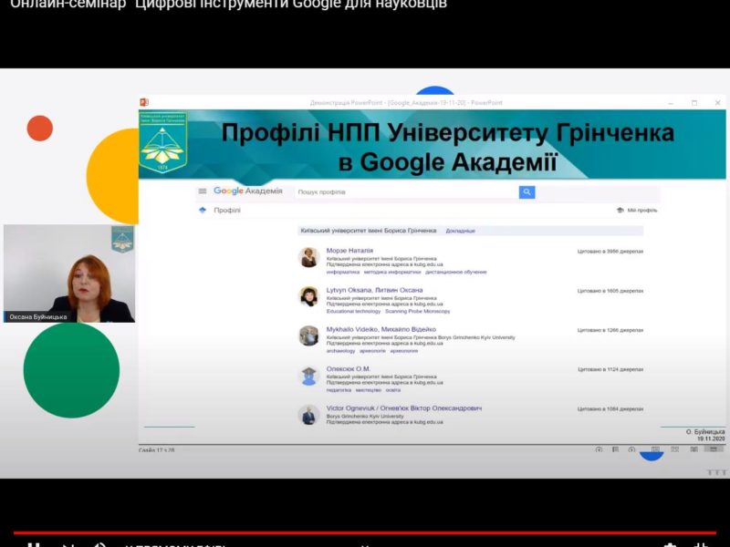
Task: Open Морзе Наталія profile link
Action: click(349, 250)
